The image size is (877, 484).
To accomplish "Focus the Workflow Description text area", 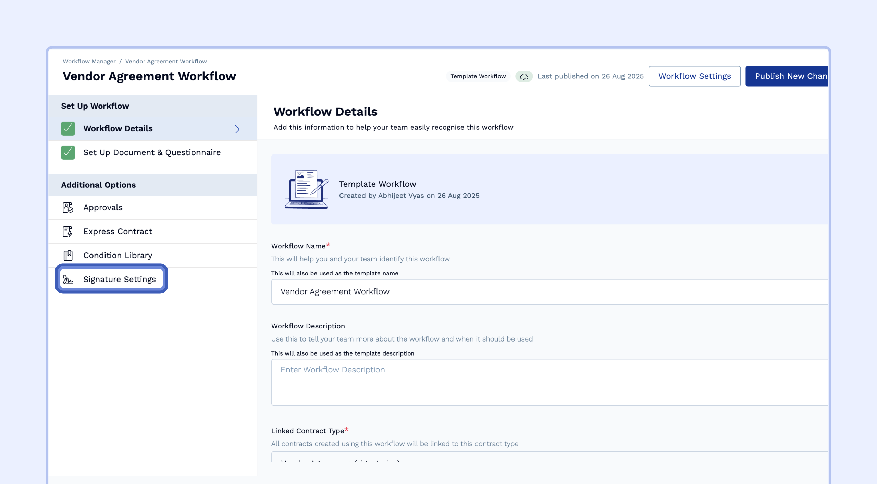I will click(x=548, y=382).
